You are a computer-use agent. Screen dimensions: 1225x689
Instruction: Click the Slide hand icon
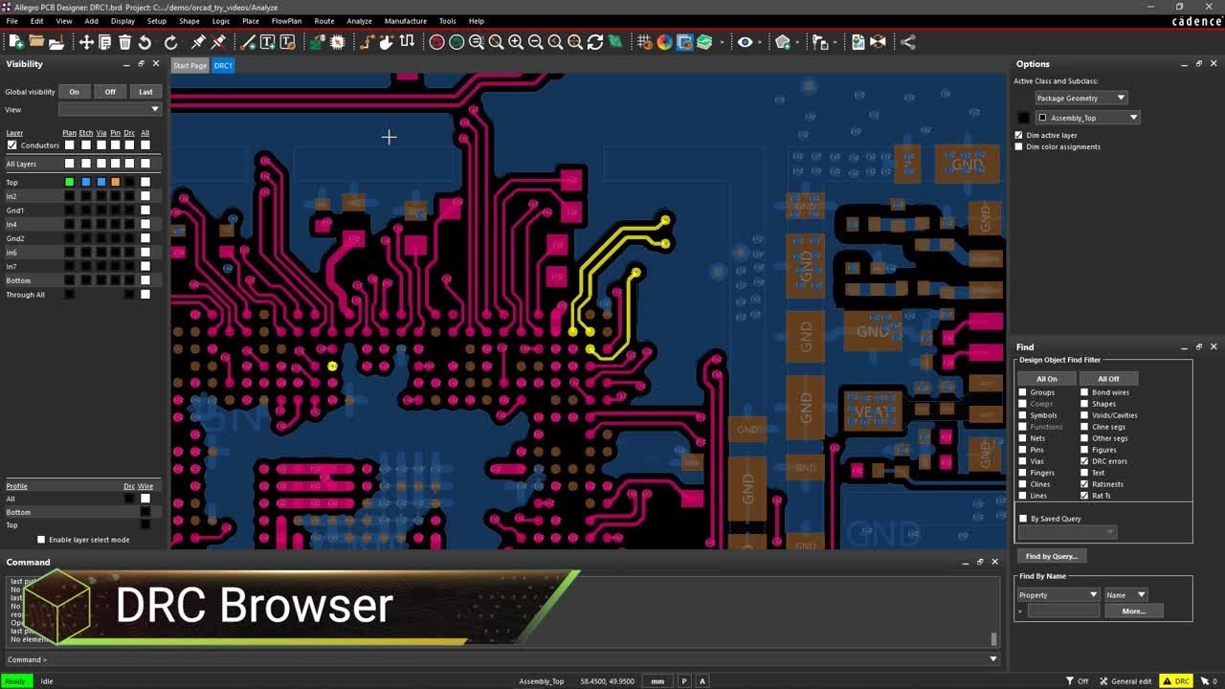click(387, 42)
